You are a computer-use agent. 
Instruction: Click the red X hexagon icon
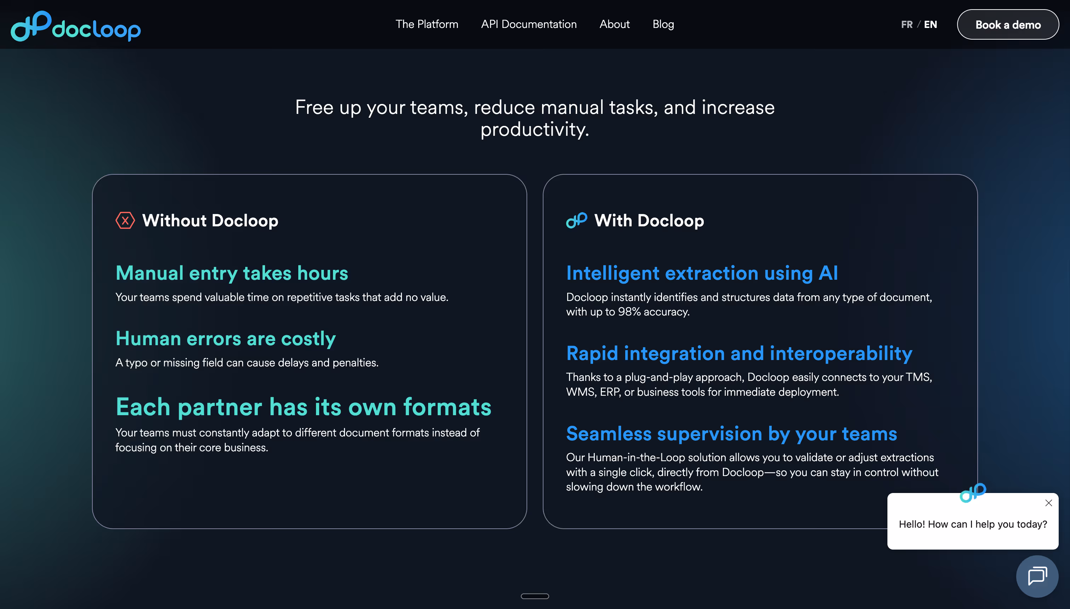point(125,220)
